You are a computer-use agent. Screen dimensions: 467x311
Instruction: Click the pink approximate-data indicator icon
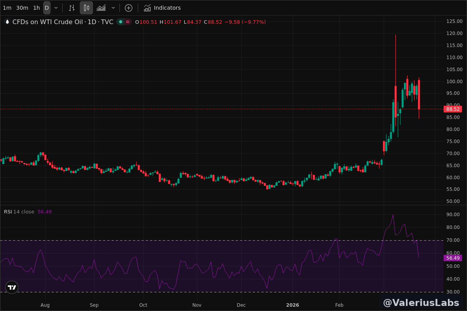click(x=128, y=22)
